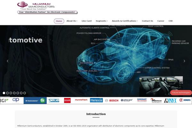The width and height of the screenshot is (192, 128).
Task: Select the fourth carousel indicator dot
Action: 14,93
